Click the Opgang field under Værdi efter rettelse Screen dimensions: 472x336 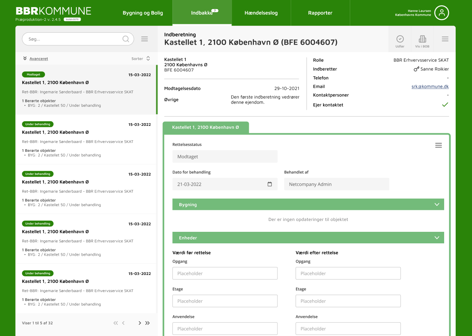(x=348, y=273)
